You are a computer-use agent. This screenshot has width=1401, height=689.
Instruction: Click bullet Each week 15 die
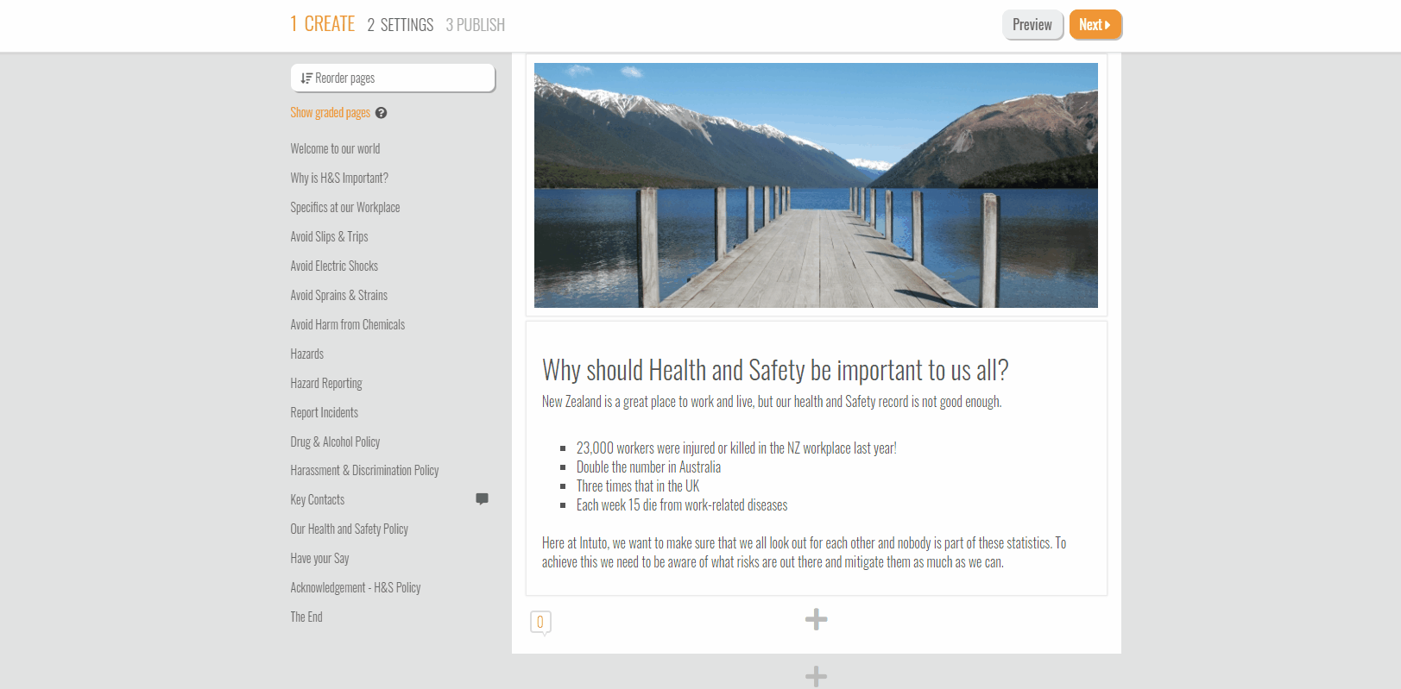point(682,505)
